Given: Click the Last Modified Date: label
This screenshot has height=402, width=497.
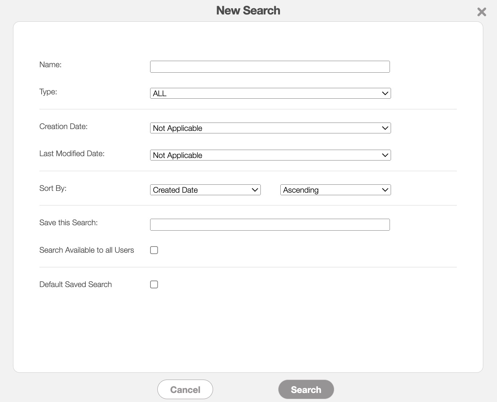Looking at the screenshot, I should [x=72, y=154].
